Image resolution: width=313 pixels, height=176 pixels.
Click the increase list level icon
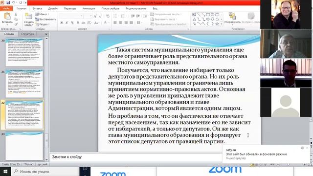pyautogui.click(x=138, y=16)
